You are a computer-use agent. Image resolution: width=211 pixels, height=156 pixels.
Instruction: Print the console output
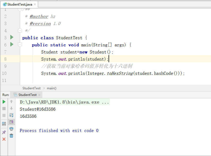pos(11,129)
